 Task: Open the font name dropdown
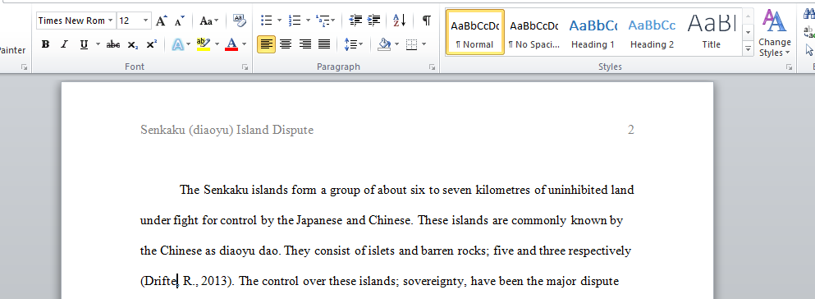[x=110, y=21]
